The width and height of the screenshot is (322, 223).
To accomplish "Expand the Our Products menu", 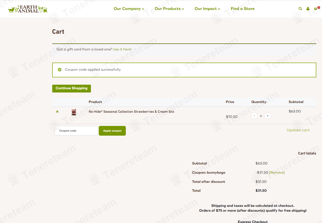I will [x=169, y=9].
